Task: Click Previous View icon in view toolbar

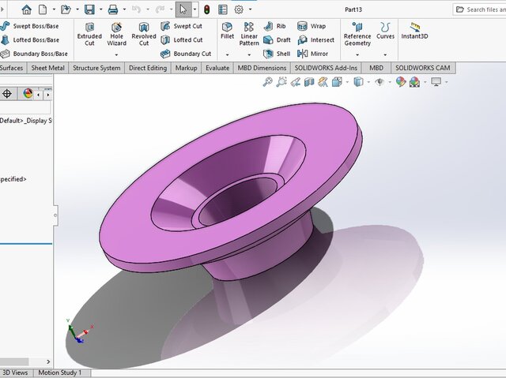Action: 295,82
